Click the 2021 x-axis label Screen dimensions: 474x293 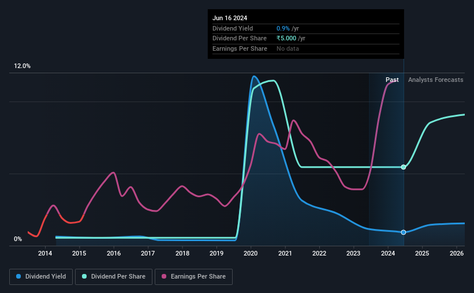(x=285, y=253)
